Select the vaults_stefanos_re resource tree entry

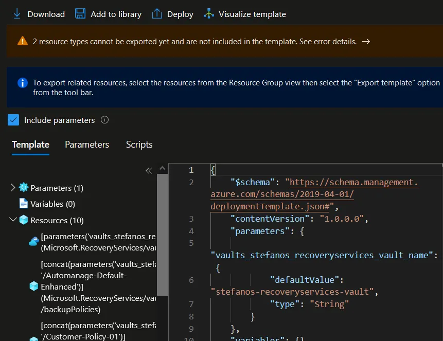(x=98, y=242)
